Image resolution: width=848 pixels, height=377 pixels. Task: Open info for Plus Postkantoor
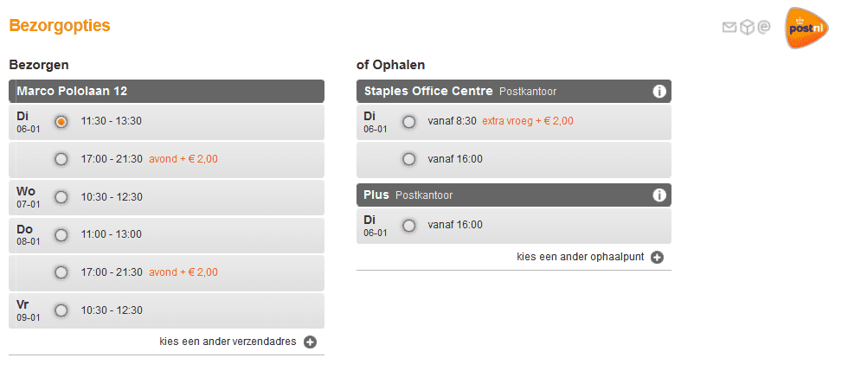click(658, 195)
